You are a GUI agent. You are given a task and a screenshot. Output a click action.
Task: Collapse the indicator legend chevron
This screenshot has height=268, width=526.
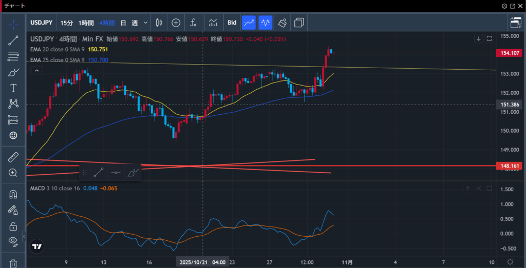coord(36,71)
